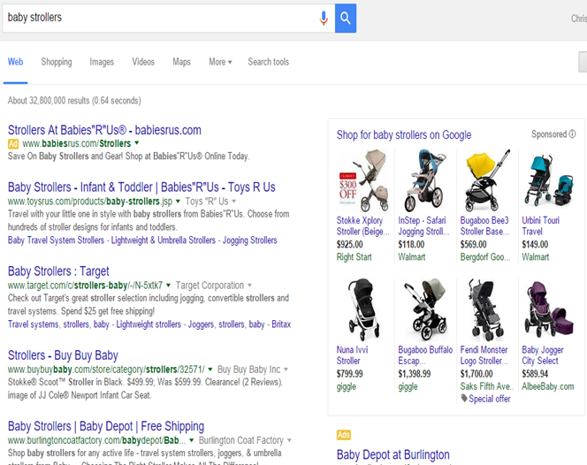Open Baby Depot at Burlington ad
Viewport: 587px width, 465px height.
tap(393, 454)
